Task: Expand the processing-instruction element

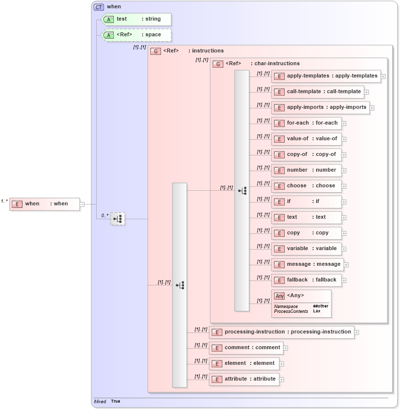Action: (x=357, y=332)
